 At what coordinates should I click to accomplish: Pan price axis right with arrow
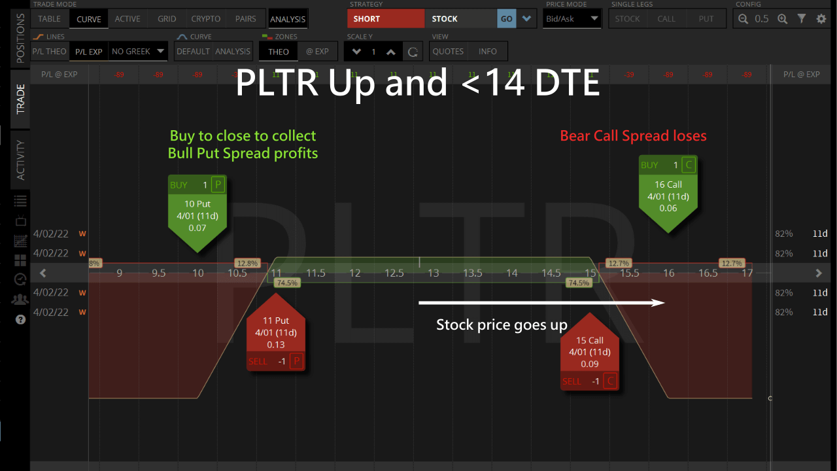coord(819,273)
